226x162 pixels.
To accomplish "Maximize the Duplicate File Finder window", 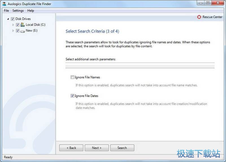I will click(x=208, y=3).
